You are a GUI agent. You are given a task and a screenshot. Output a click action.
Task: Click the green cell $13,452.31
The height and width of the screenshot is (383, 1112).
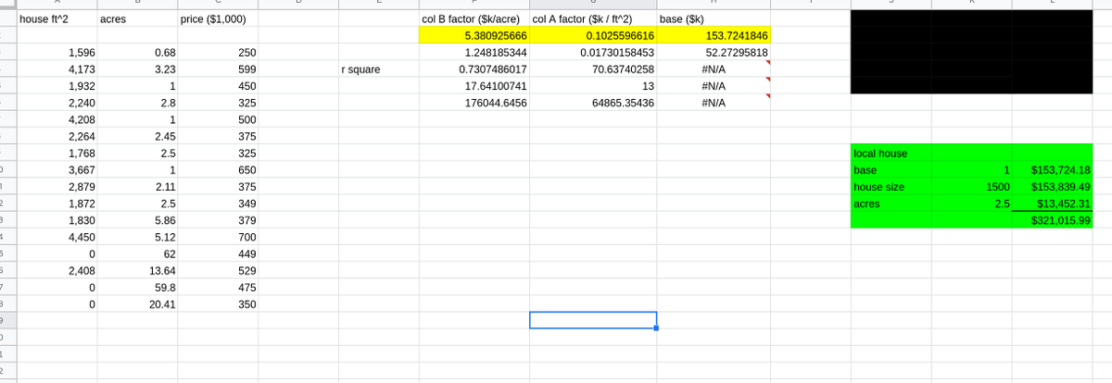point(1052,204)
